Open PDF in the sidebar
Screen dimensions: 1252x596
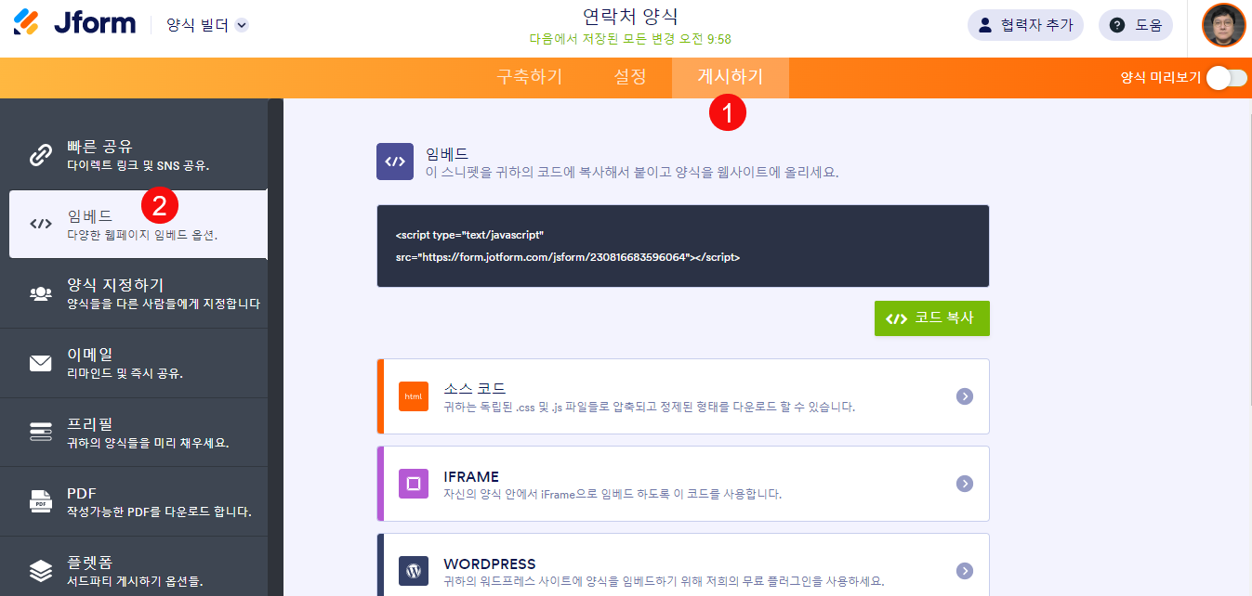click(134, 501)
